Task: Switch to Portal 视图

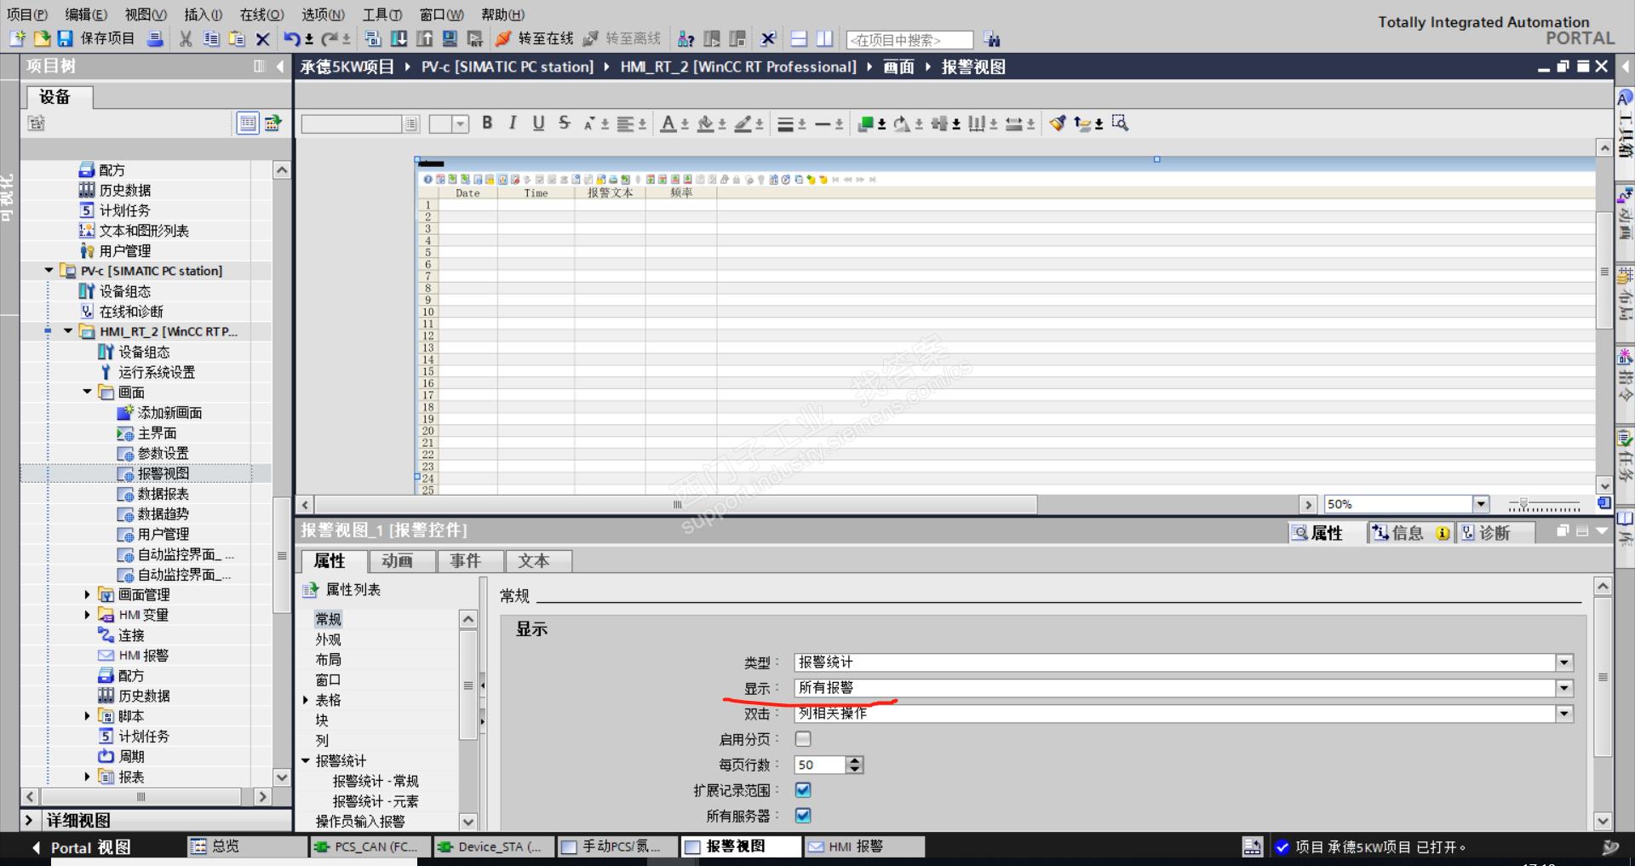Action: coord(82,847)
